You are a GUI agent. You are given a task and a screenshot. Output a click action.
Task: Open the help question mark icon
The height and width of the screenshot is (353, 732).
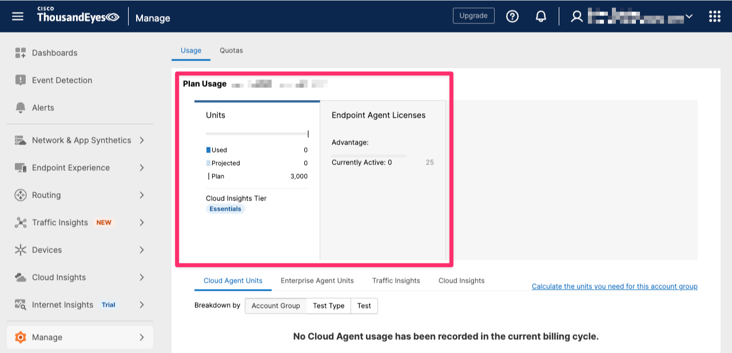(512, 16)
